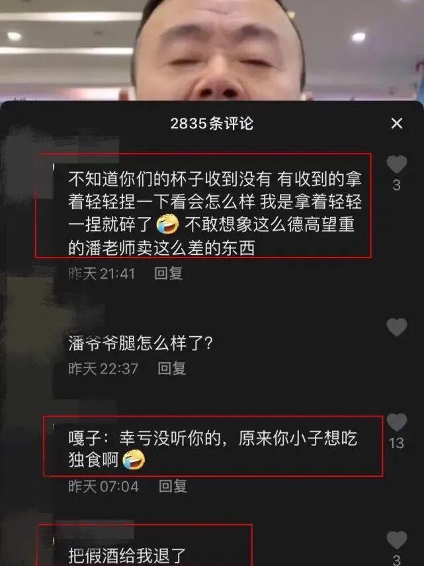
Task: Tap the video above the comment panel
Action: [212, 50]
